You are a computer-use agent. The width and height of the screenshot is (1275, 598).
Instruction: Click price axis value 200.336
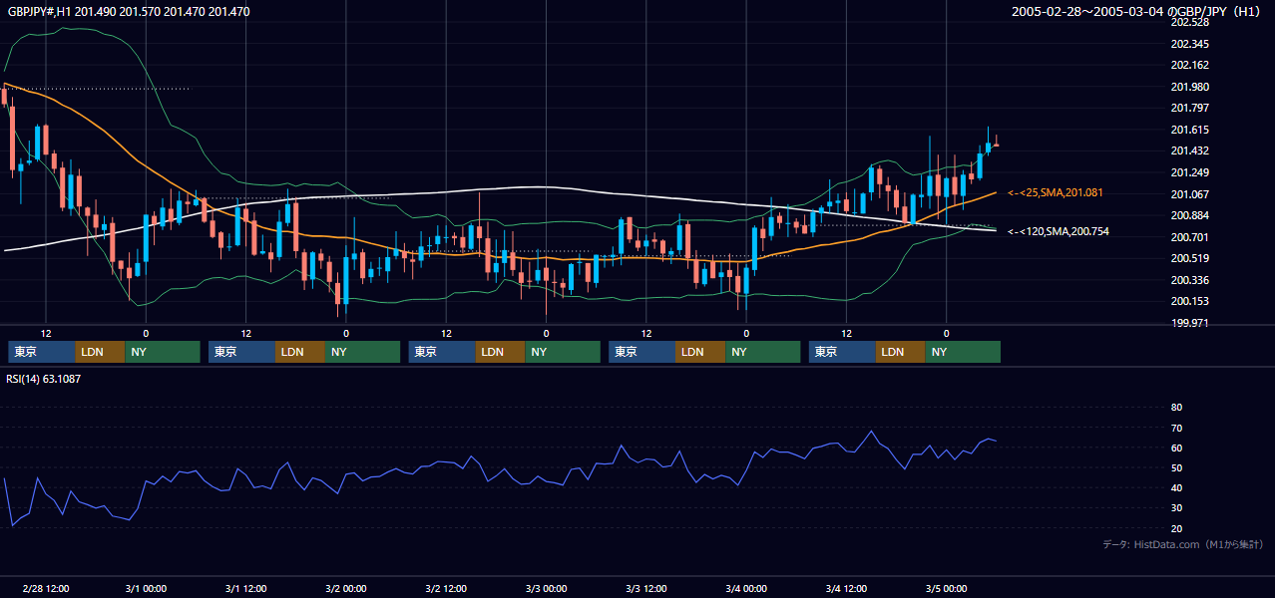[x=1189, y=280]
